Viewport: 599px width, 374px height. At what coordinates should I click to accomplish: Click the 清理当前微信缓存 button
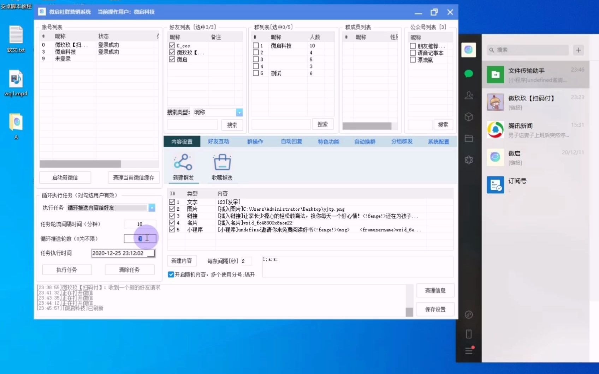(x=134, y=177)
